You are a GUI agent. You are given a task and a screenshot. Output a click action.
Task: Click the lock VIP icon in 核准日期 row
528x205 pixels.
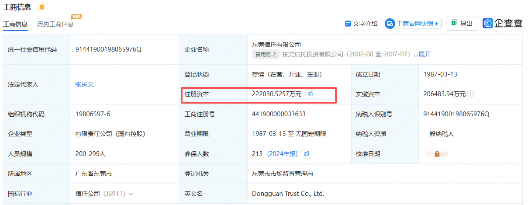[x=437, y=154]
